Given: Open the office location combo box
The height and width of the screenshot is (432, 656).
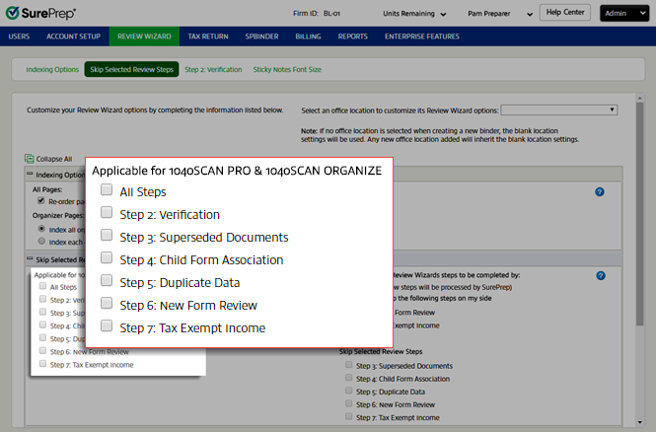Looking at the screenshot, I should click(x=559, y=110).
